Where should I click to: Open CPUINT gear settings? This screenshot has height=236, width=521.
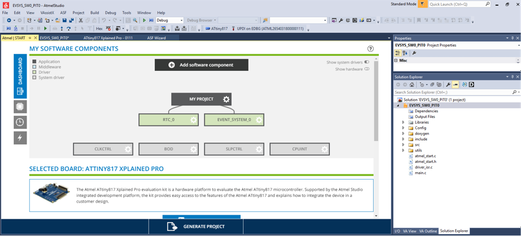(325, 149)
